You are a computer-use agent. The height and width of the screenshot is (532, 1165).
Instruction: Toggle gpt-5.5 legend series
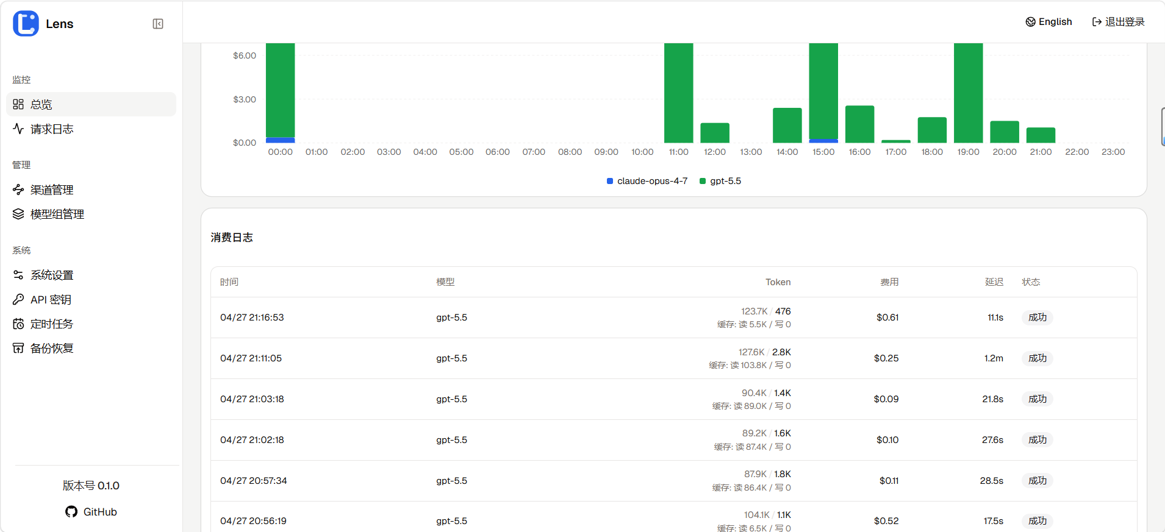(x=720, y=181)
